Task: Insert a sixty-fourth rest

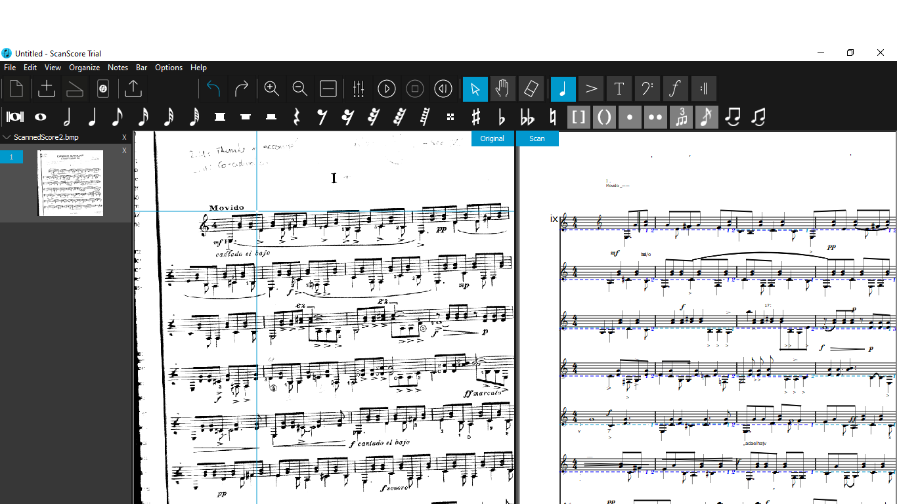Action: [399, 117]
